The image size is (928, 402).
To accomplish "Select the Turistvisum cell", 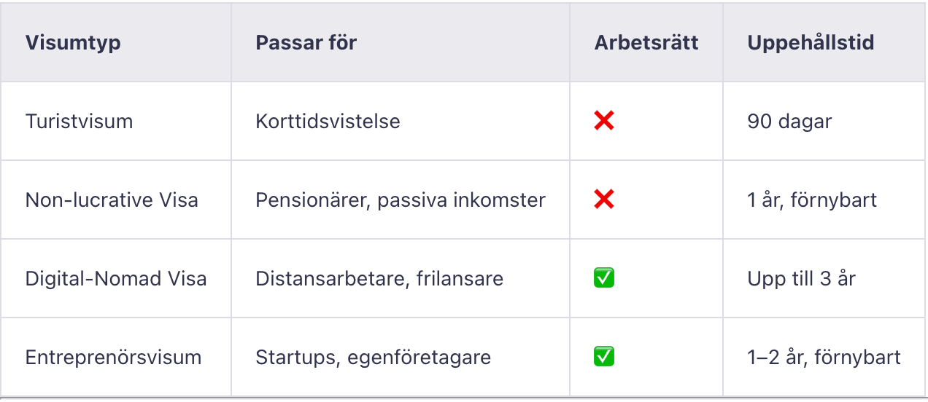I will coord(79,121).
